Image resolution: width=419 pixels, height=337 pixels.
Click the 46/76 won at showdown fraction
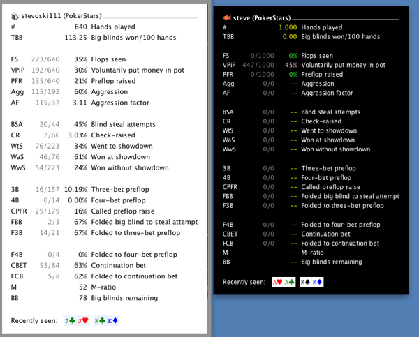pyautogui.click(x=50, y=157)
